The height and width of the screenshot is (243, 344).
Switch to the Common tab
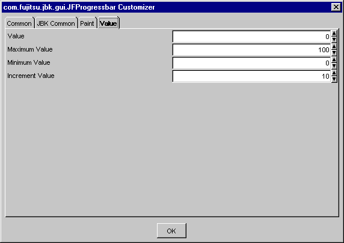19,23
